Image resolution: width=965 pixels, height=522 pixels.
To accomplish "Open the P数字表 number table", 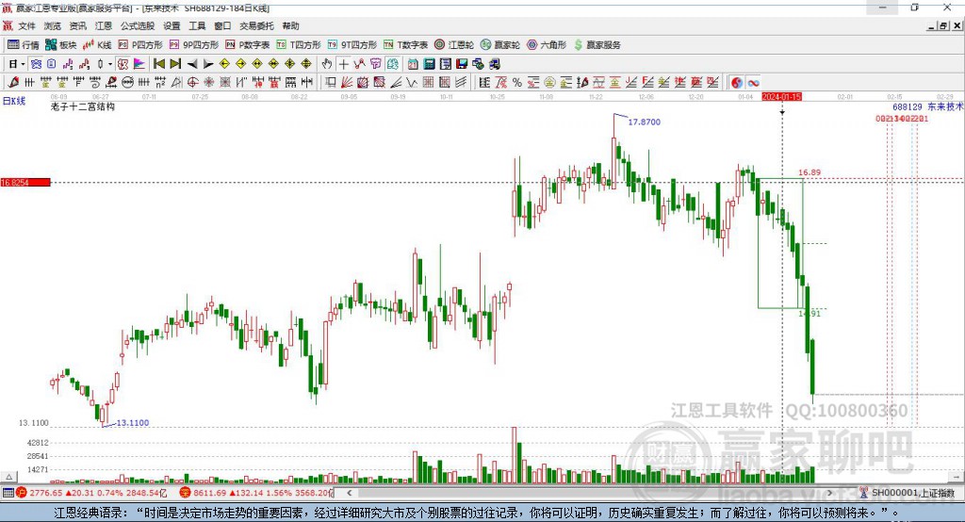I will click(x=248, y=45).
